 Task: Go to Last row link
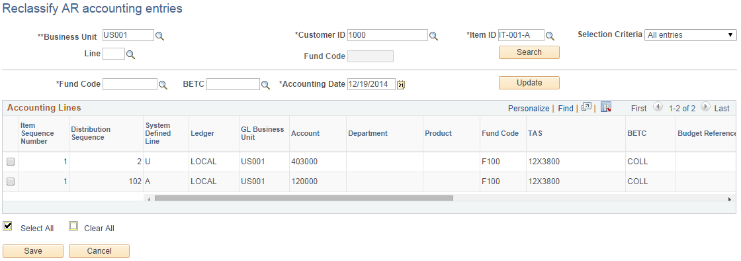click(722, 108)
